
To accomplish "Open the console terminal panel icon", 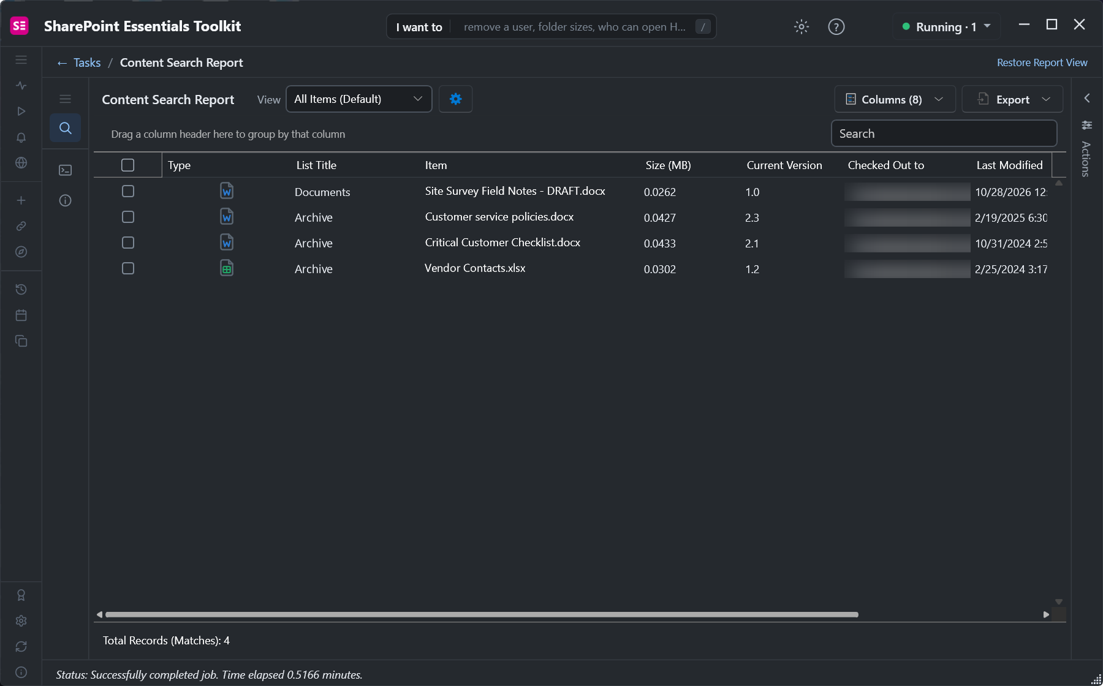I will [65, 170].
